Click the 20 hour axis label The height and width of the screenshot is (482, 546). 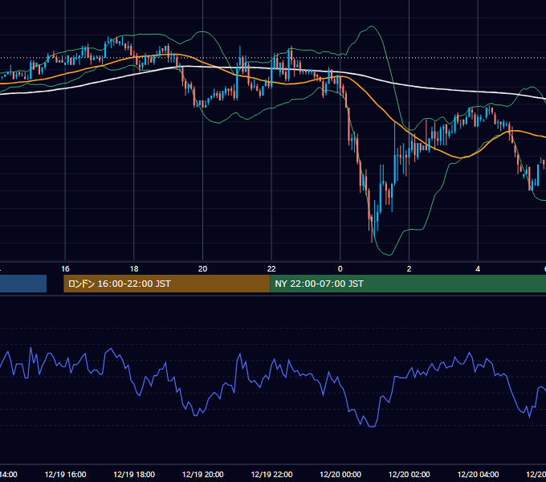pyautogui.click(x=202, y=269)
